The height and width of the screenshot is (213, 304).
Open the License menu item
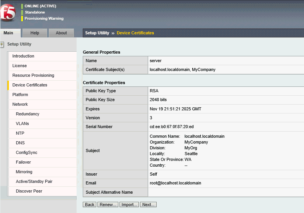pos(19,66)
